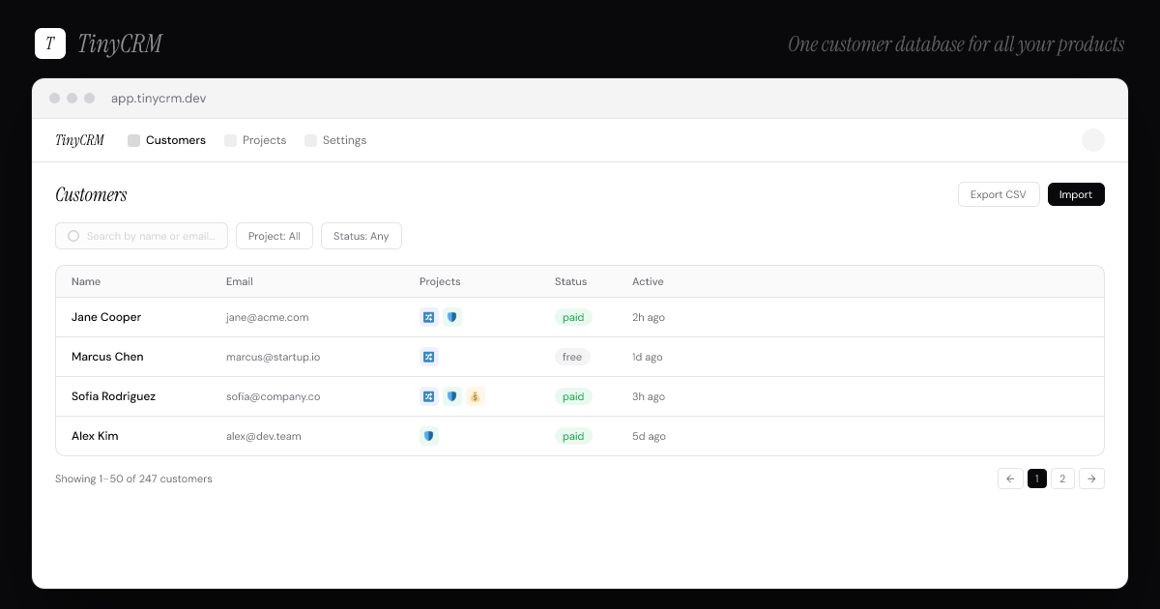Viewport: 1160px width, 609px height.
Task: Open the Marcus Chen customer name
Action: 107,357
